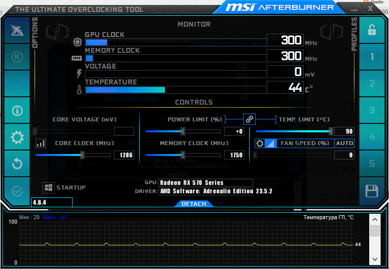Click the Power Limit slider handle

click(183, 131)
